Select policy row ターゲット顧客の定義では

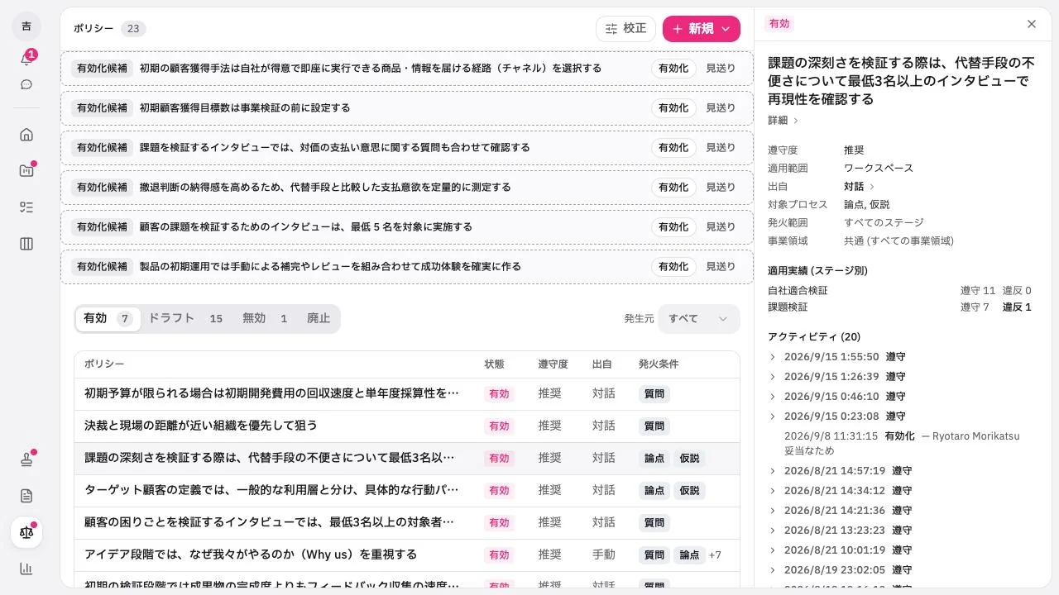pos(407,491)
